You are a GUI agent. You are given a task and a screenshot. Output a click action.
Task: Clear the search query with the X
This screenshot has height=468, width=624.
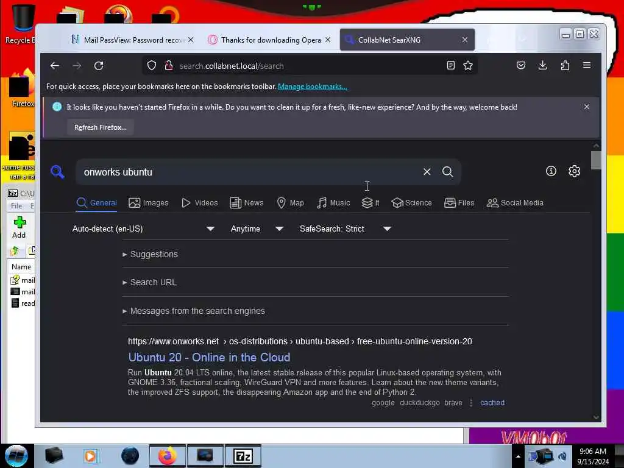coord(427,171)
